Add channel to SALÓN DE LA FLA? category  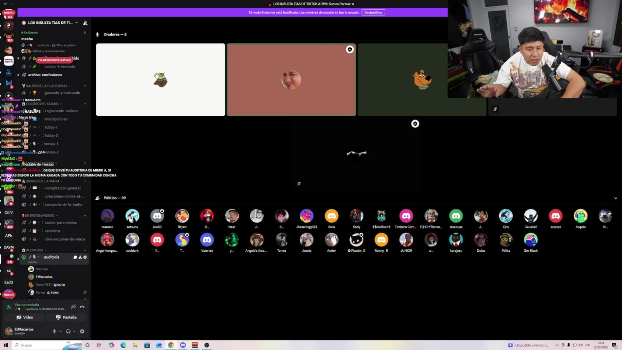85,86
